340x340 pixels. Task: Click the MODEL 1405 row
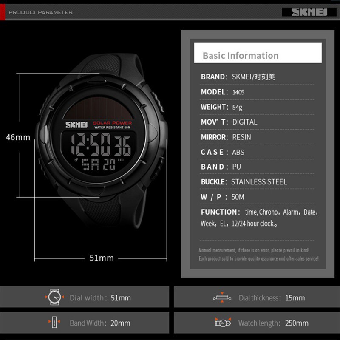point(222,92)
